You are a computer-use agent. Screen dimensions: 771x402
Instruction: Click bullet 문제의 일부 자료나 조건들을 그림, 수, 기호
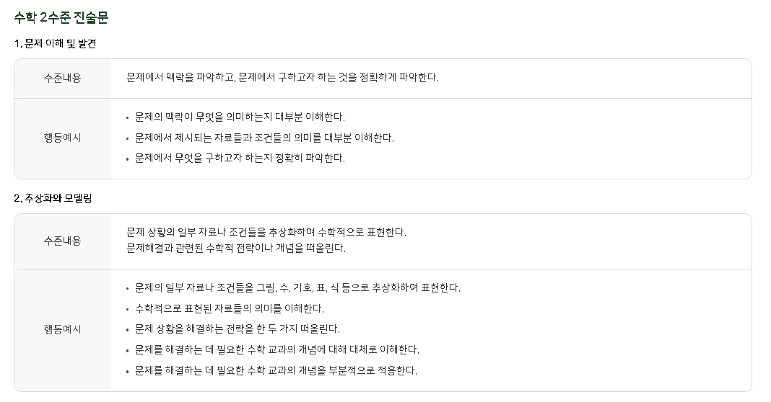pos(297,287)
